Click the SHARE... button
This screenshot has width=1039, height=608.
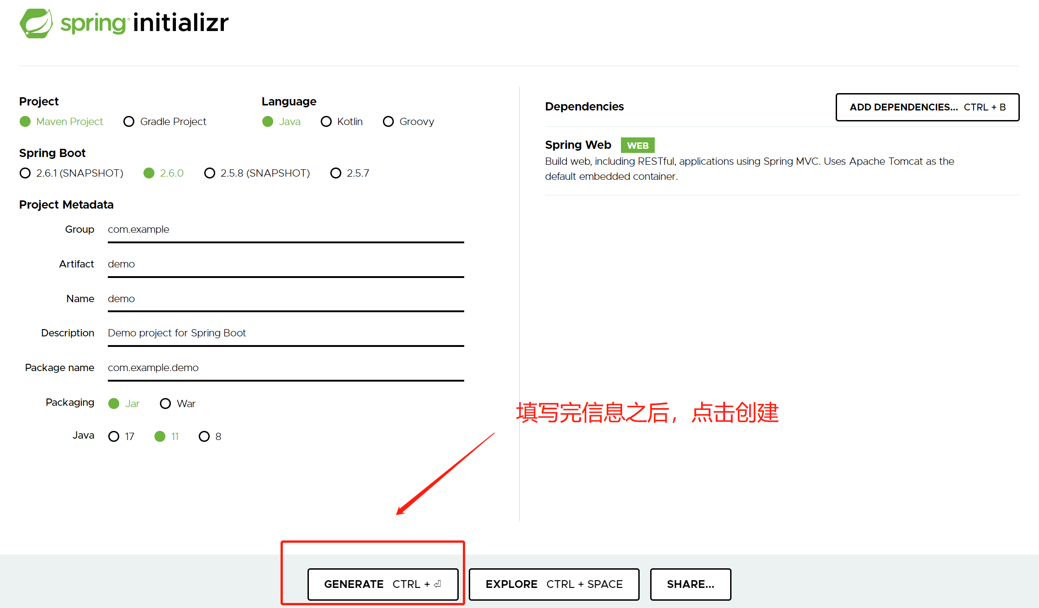690,584
